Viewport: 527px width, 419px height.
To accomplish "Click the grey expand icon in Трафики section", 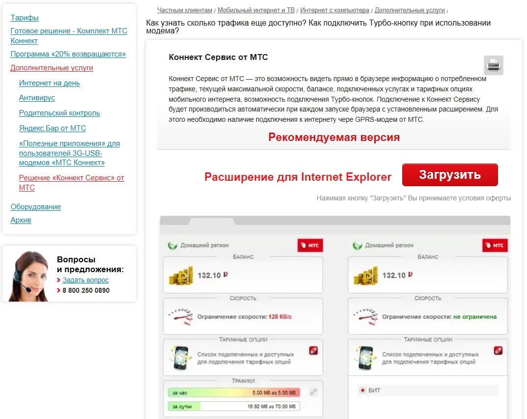I will tap(313, 392).
